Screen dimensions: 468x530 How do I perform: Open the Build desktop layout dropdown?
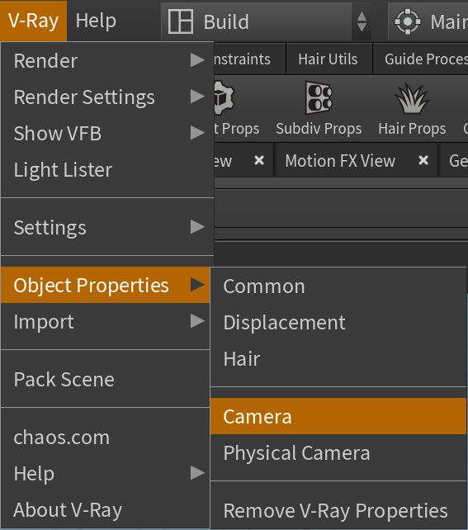click(266, 21)
